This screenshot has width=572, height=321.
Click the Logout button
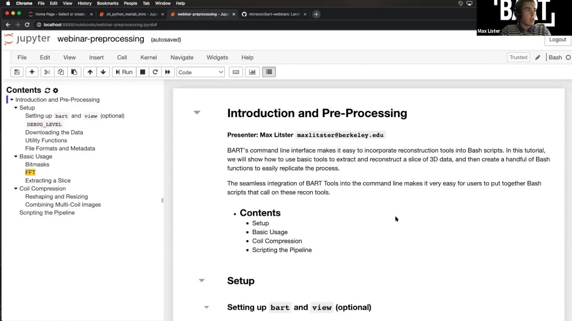click(x=557, y=40)
